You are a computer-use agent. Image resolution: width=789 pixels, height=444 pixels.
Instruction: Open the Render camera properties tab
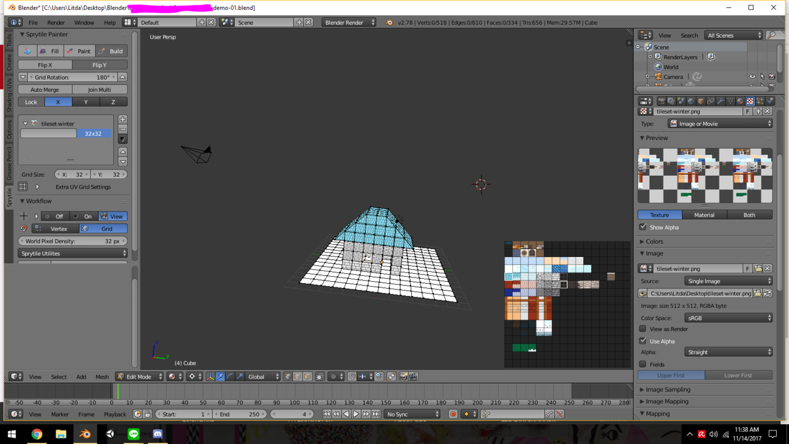(661, 101)
